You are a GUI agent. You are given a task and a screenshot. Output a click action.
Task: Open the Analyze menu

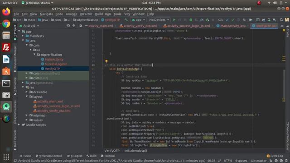click(72, 14)
